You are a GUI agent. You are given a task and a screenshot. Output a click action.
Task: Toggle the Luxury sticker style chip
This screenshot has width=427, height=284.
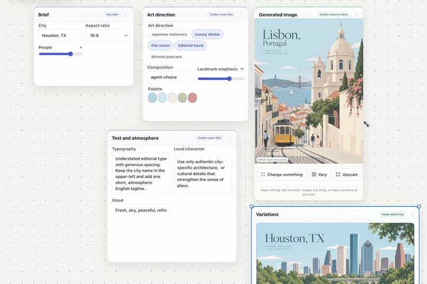(x=207, y=34)
